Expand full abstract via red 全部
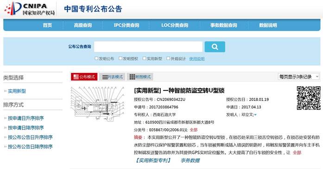The height and width of the screenshot is (169, 323). pyautogui.click(x=297, y=152)
